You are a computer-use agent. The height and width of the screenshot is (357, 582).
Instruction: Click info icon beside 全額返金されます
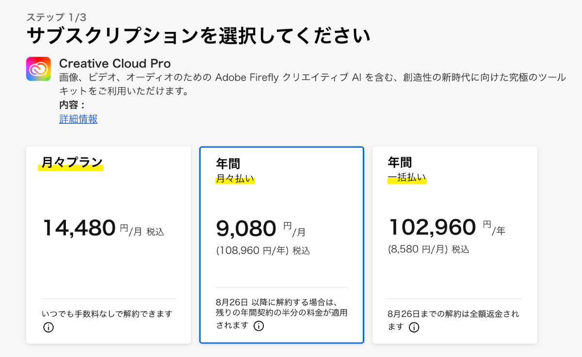(x=414, y=327)
